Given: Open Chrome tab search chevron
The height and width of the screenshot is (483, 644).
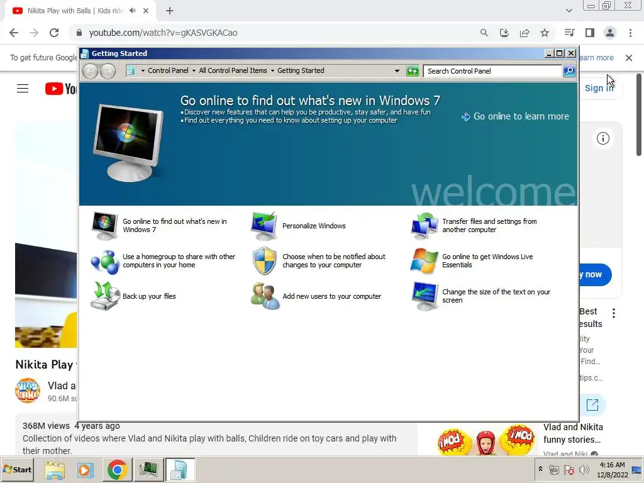Looking at the screenshot, I should [569, 11].
